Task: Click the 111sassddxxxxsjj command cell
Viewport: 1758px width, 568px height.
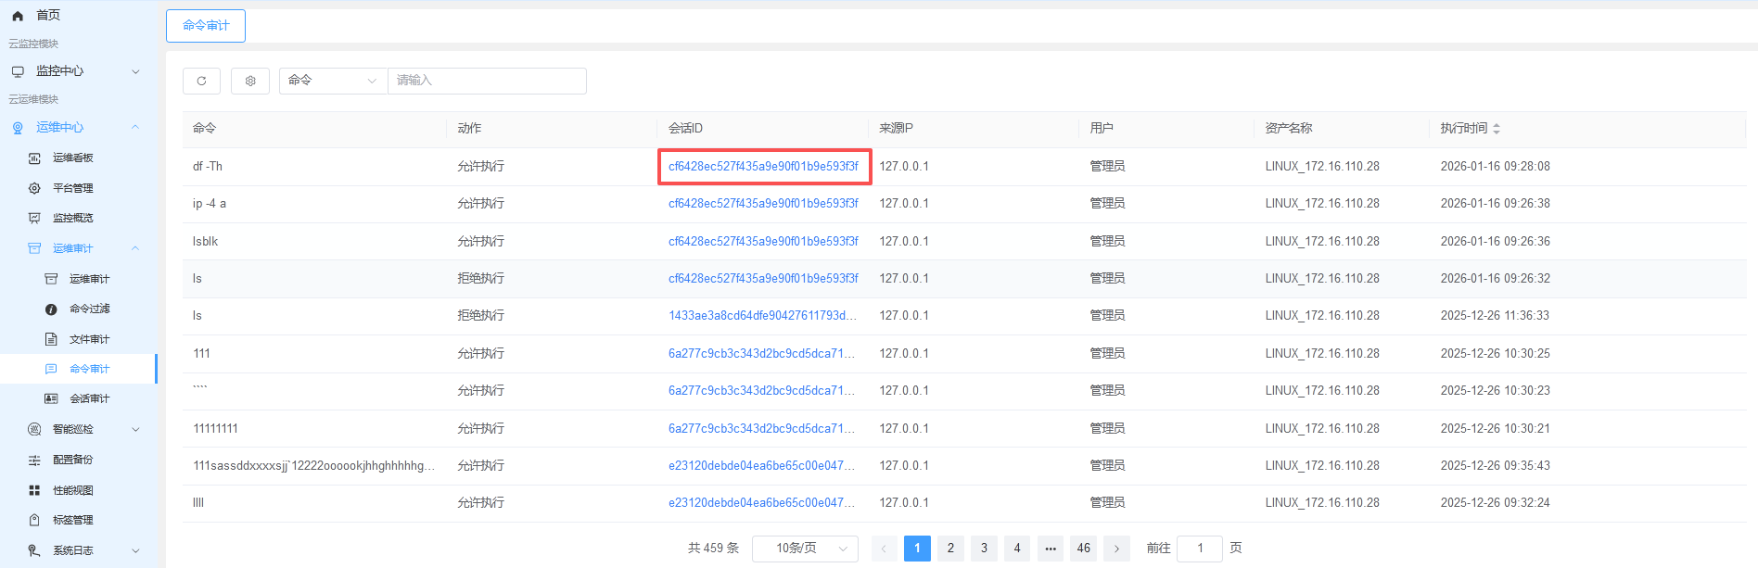Action: coord(313,466)
